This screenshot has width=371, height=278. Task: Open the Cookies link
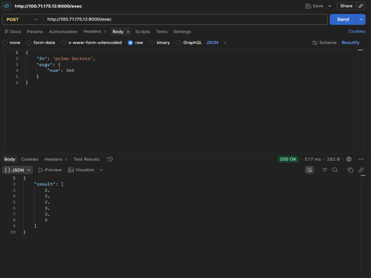point(357,31)
